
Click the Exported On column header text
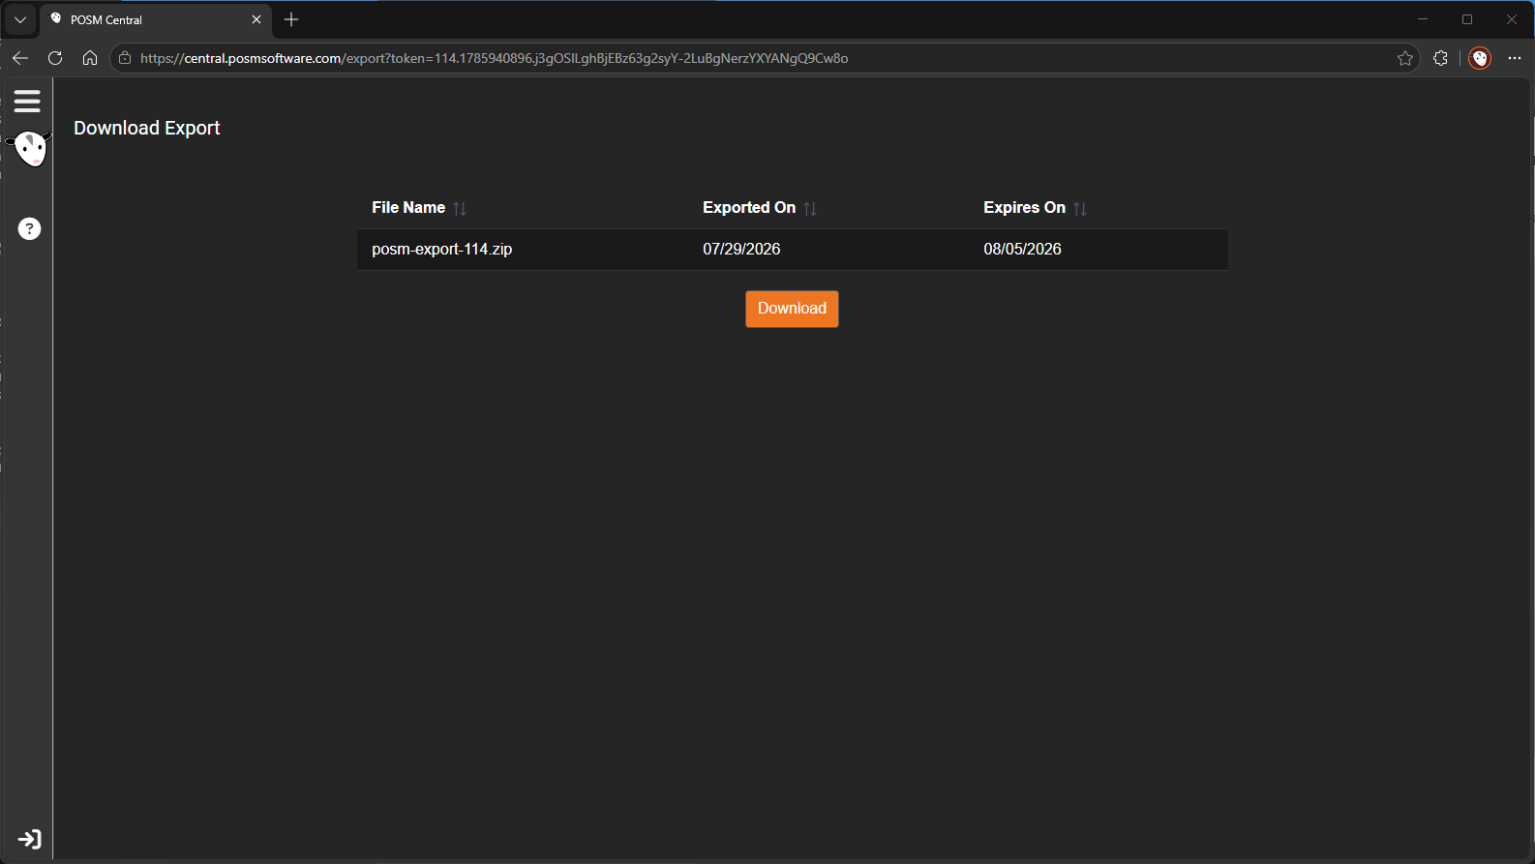click(749, 208)
